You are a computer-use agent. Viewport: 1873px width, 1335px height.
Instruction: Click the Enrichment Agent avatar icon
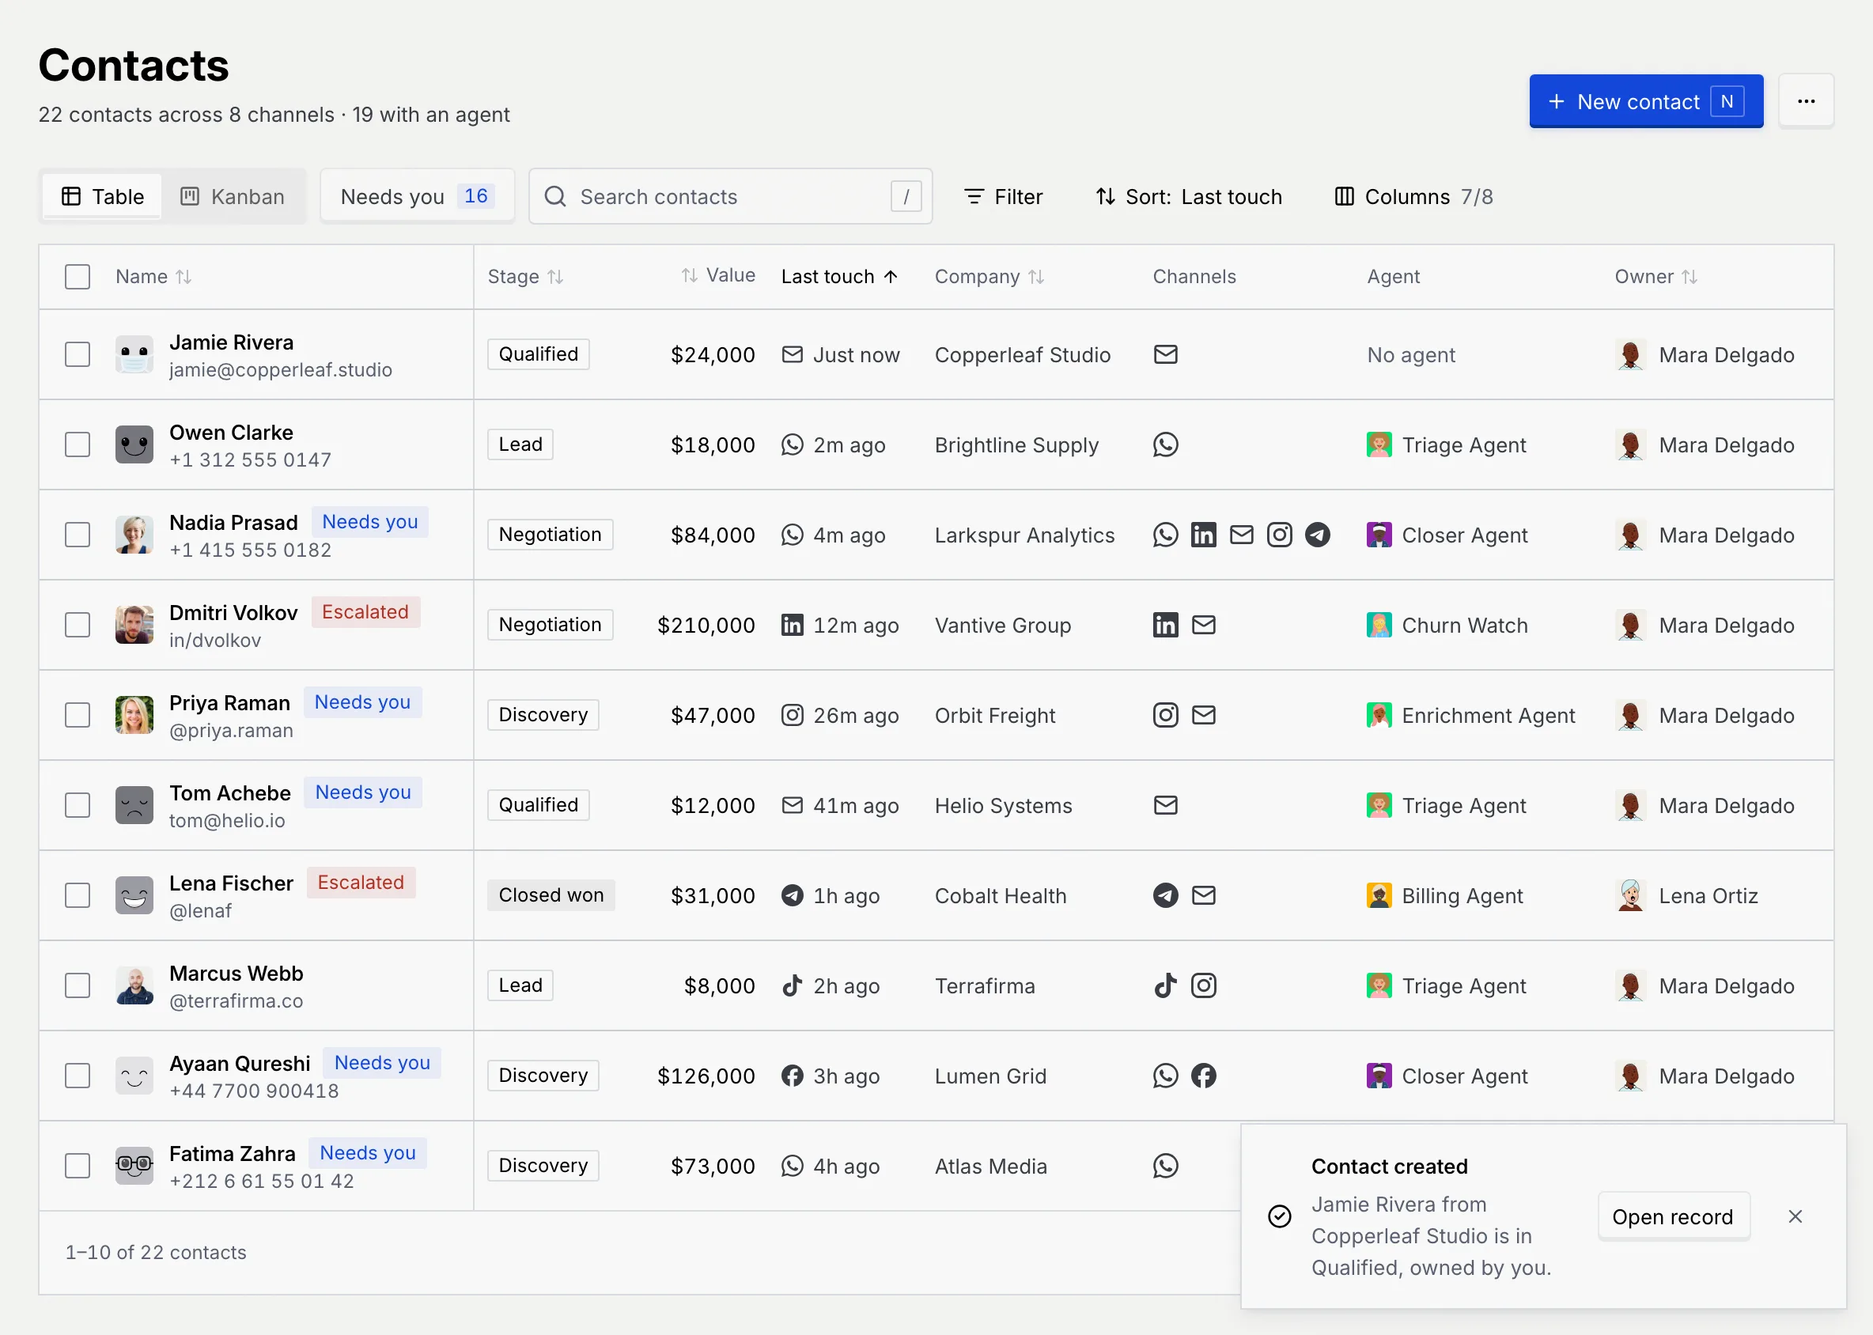click(1379, 715)
